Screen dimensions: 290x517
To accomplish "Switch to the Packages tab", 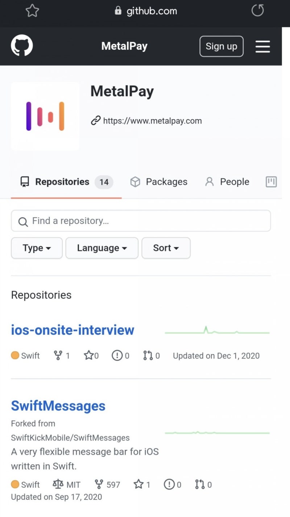I will click(x=159, y=182).
